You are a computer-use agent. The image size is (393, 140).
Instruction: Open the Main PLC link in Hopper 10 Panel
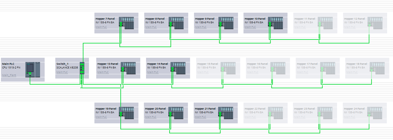[250, 27]
